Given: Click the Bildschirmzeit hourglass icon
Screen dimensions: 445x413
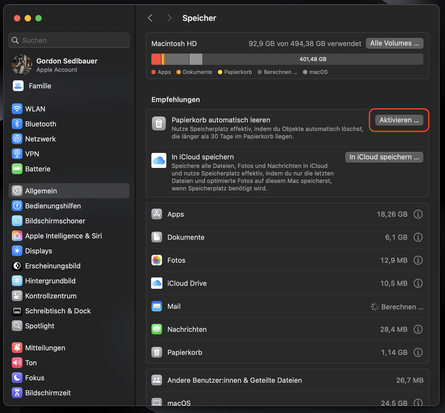Looking at the screenshot, I should pyautogui.click(x=17, y=393).
